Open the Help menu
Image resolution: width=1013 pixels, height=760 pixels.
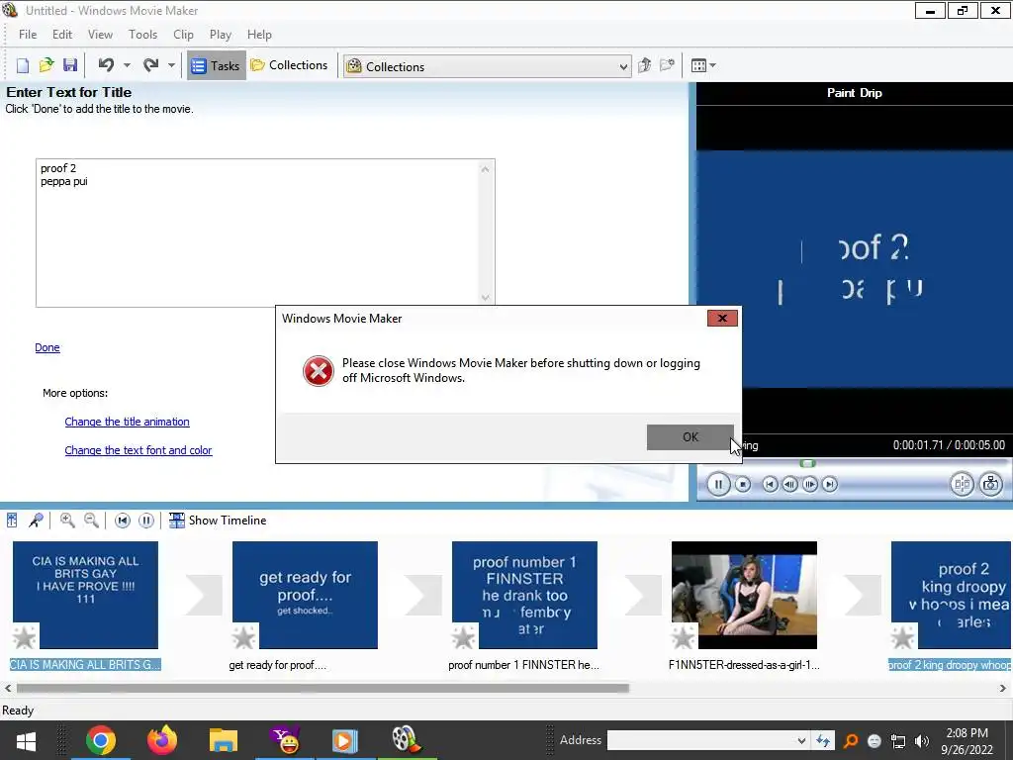pyautogui.click(x=259, y=35)
